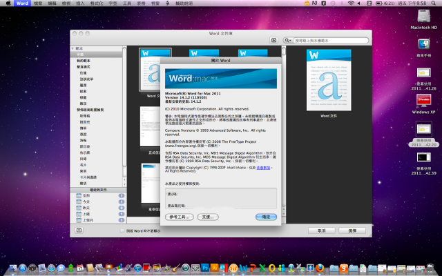Open Illustrator from the Dock
This screenshot has height=276, width=442.
pyautogui.click(x=214, y=268)
